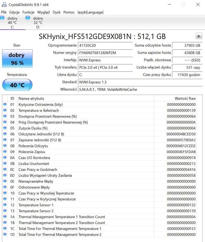Click status icon for Czas Pracy w Godzinach row
This screenshot has width=205, height=242.
(5, 169)
